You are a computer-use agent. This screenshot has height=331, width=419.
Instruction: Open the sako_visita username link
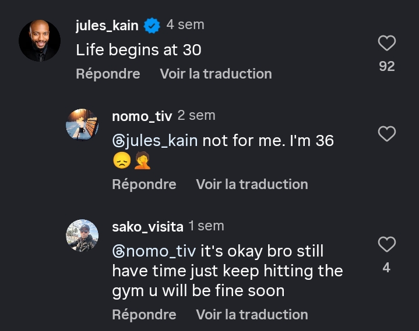pyautogui.click(x=147, y=226)
